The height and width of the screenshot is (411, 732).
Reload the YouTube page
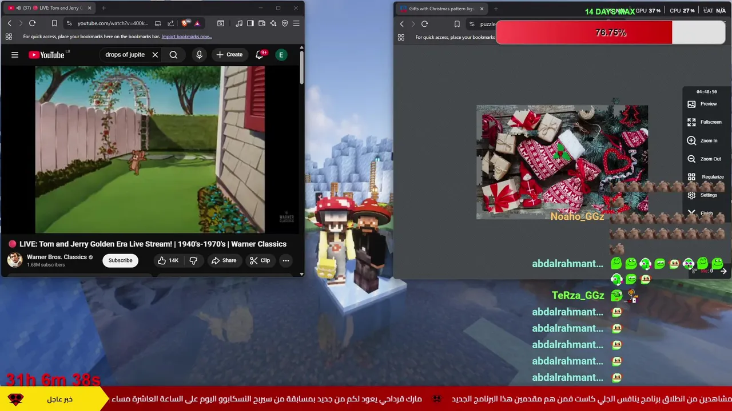(x=32, y=23)
